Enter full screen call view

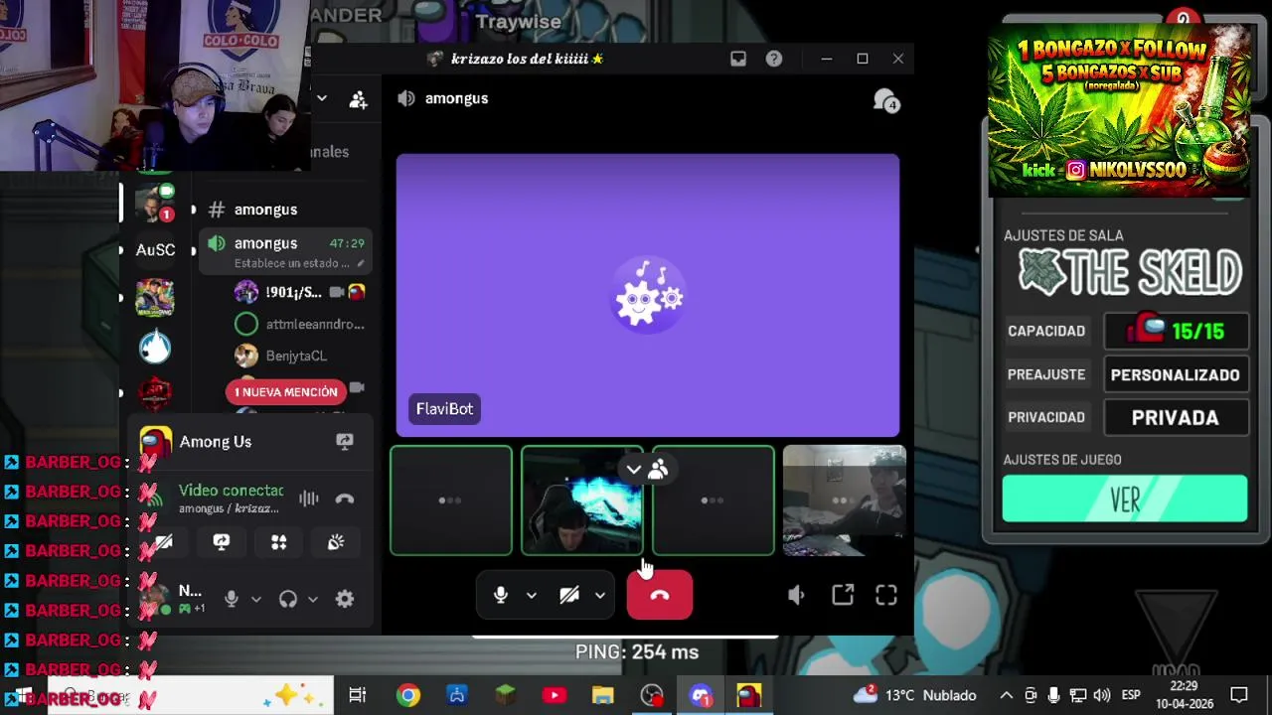click(x=886, y=595)
